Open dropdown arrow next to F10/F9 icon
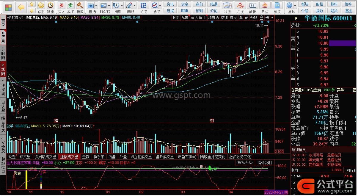Screen dimensions: 358x196 (109, 6)
